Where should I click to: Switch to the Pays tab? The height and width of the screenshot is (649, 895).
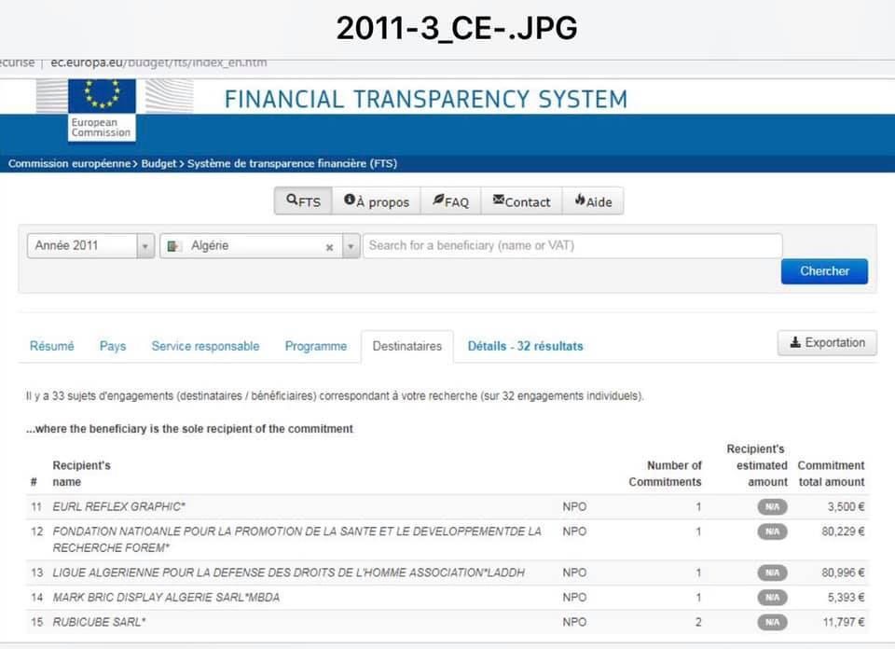113,346
